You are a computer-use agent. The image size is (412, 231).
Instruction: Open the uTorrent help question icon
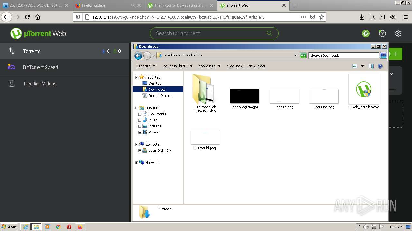382,33
